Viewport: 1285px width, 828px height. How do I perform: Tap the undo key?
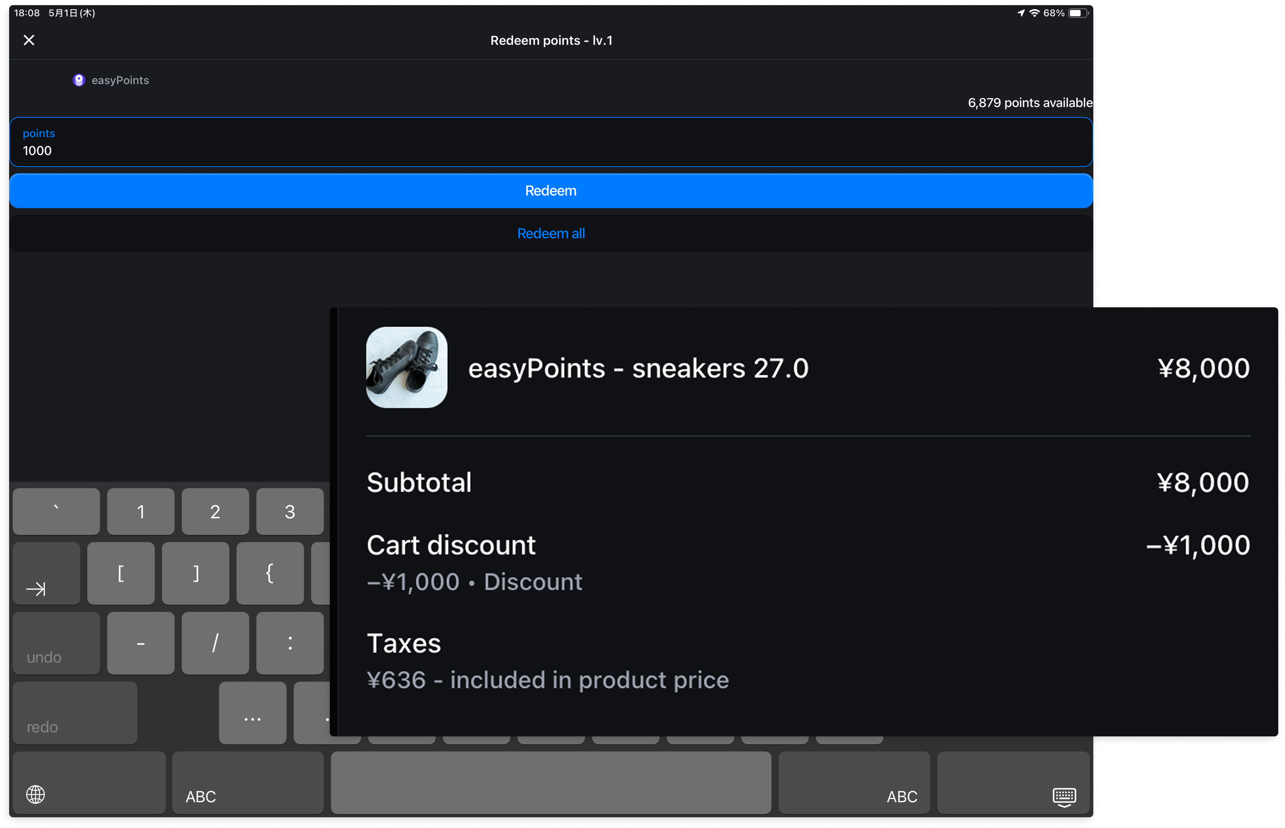[56, 643]
